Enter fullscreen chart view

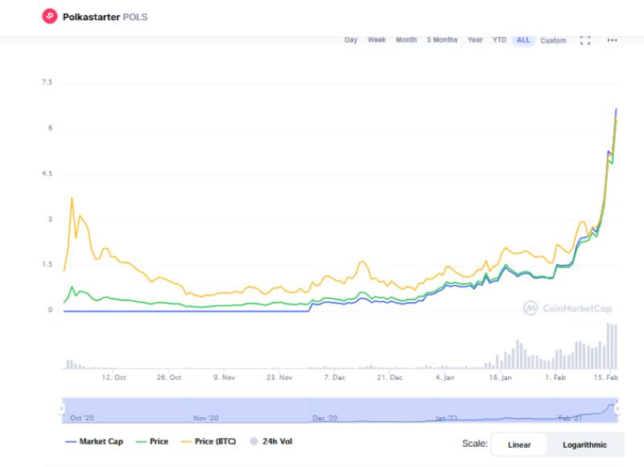click(585, 40)
